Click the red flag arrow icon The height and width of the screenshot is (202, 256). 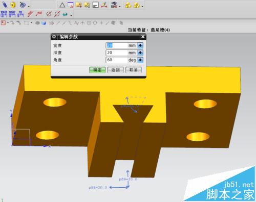(x=39, y=14)
